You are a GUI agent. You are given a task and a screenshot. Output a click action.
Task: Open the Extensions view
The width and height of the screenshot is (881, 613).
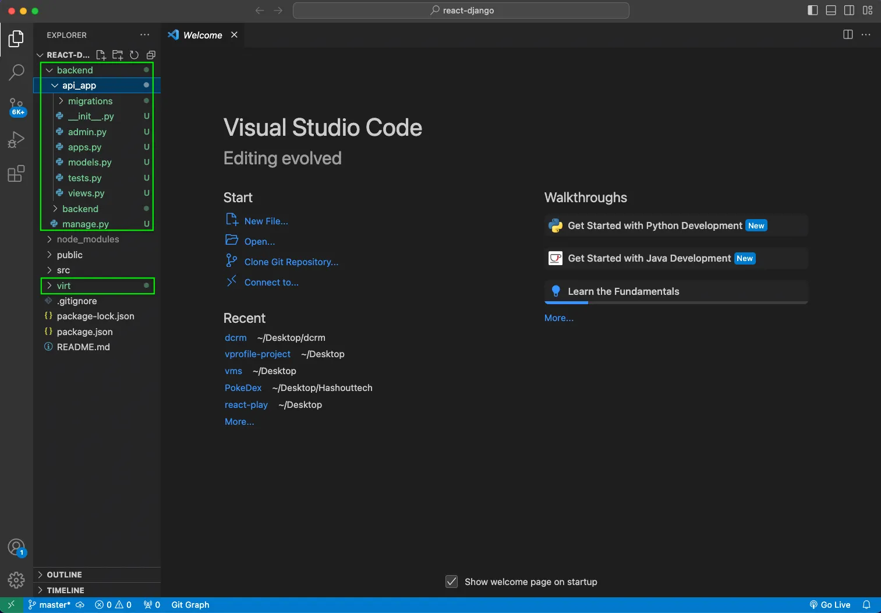tap(16, 174)
